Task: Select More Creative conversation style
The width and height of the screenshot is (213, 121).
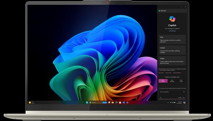Action: coord(163,81)
